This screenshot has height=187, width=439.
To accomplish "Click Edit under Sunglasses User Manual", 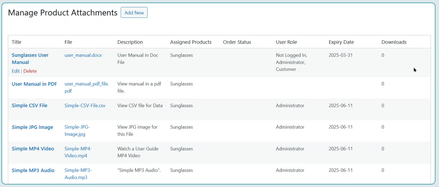I will pos(15,71).
